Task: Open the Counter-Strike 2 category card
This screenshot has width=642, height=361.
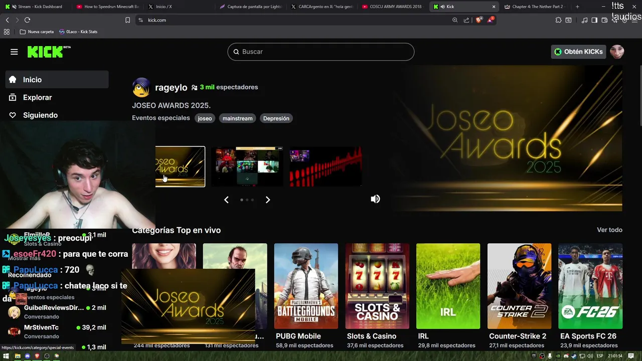Action: (519, 286)
